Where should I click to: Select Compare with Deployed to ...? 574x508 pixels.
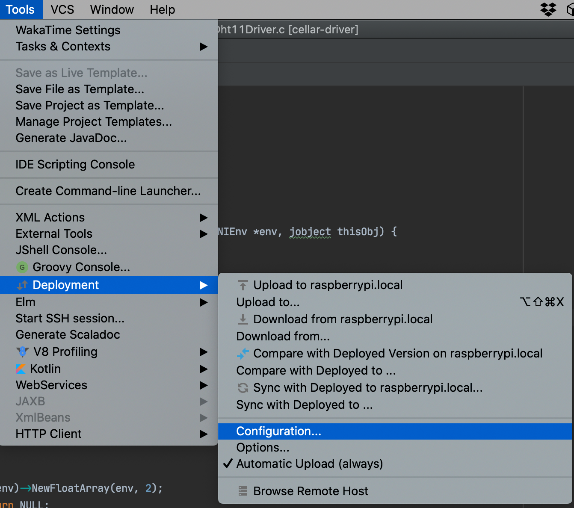click(x=395, y=371)
